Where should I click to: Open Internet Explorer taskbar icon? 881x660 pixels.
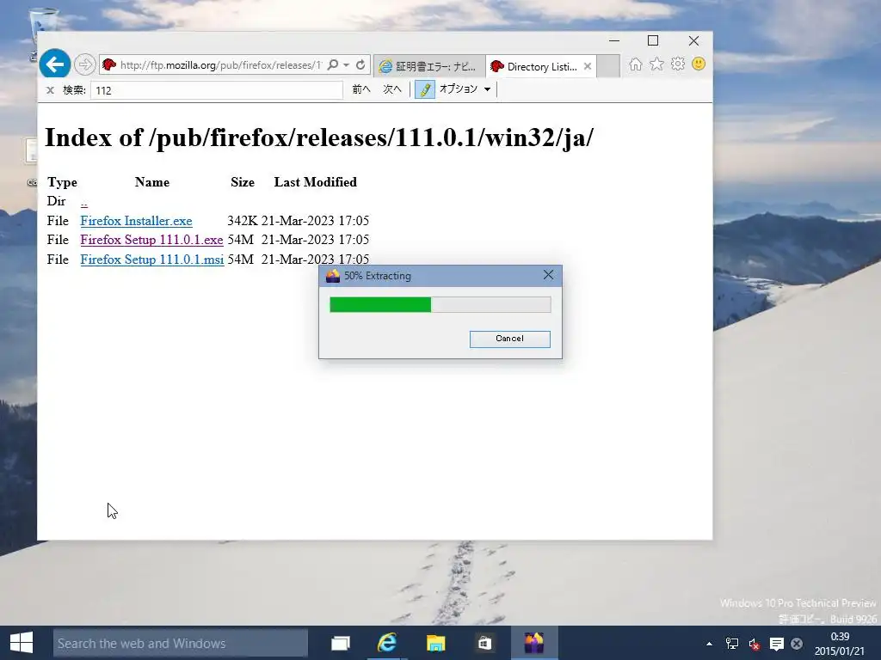coord(387,643)
